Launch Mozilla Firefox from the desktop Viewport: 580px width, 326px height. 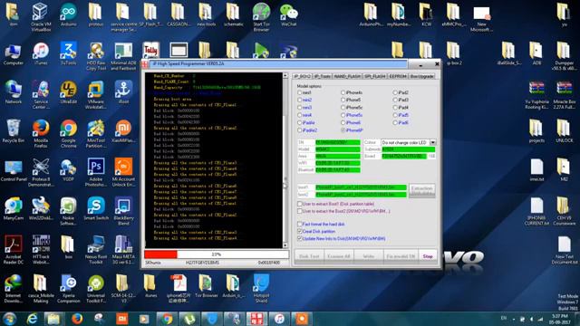point(41,133)
